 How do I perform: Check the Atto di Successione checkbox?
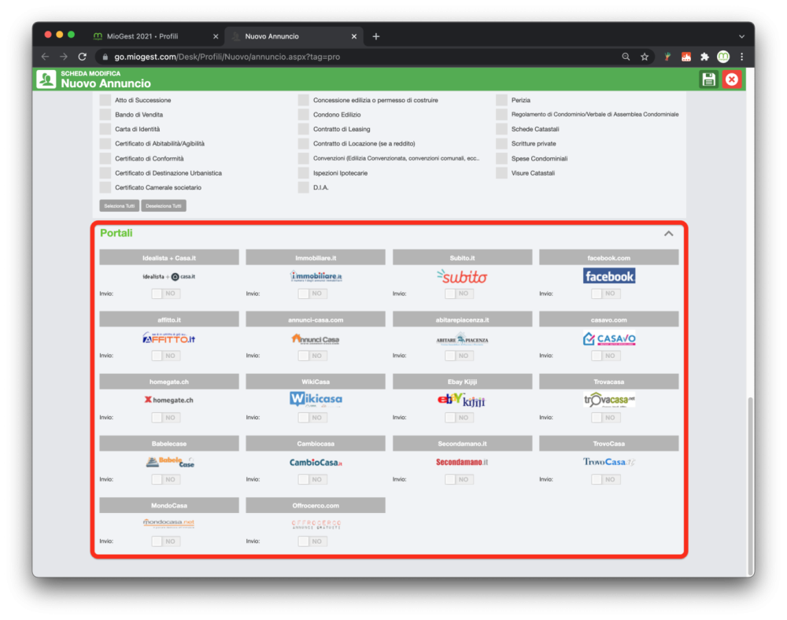coord(105,100)
